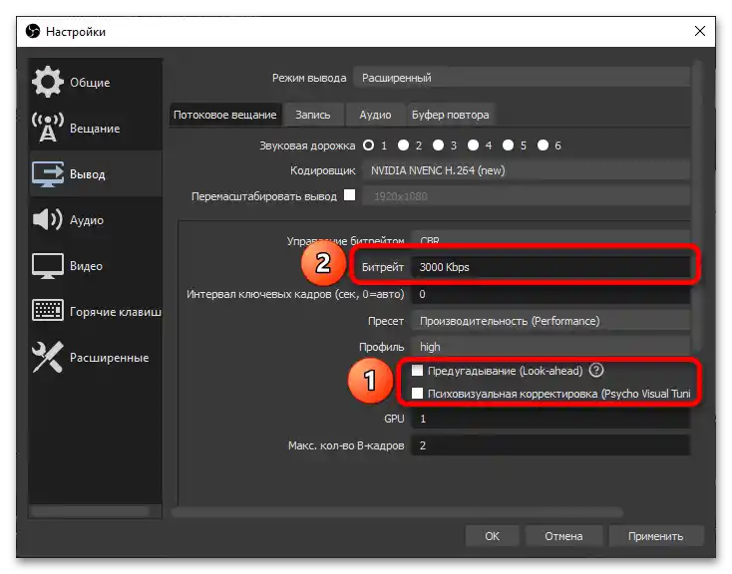Select audio track 6 radio button

pyautogui.click(x=543, y=145)
